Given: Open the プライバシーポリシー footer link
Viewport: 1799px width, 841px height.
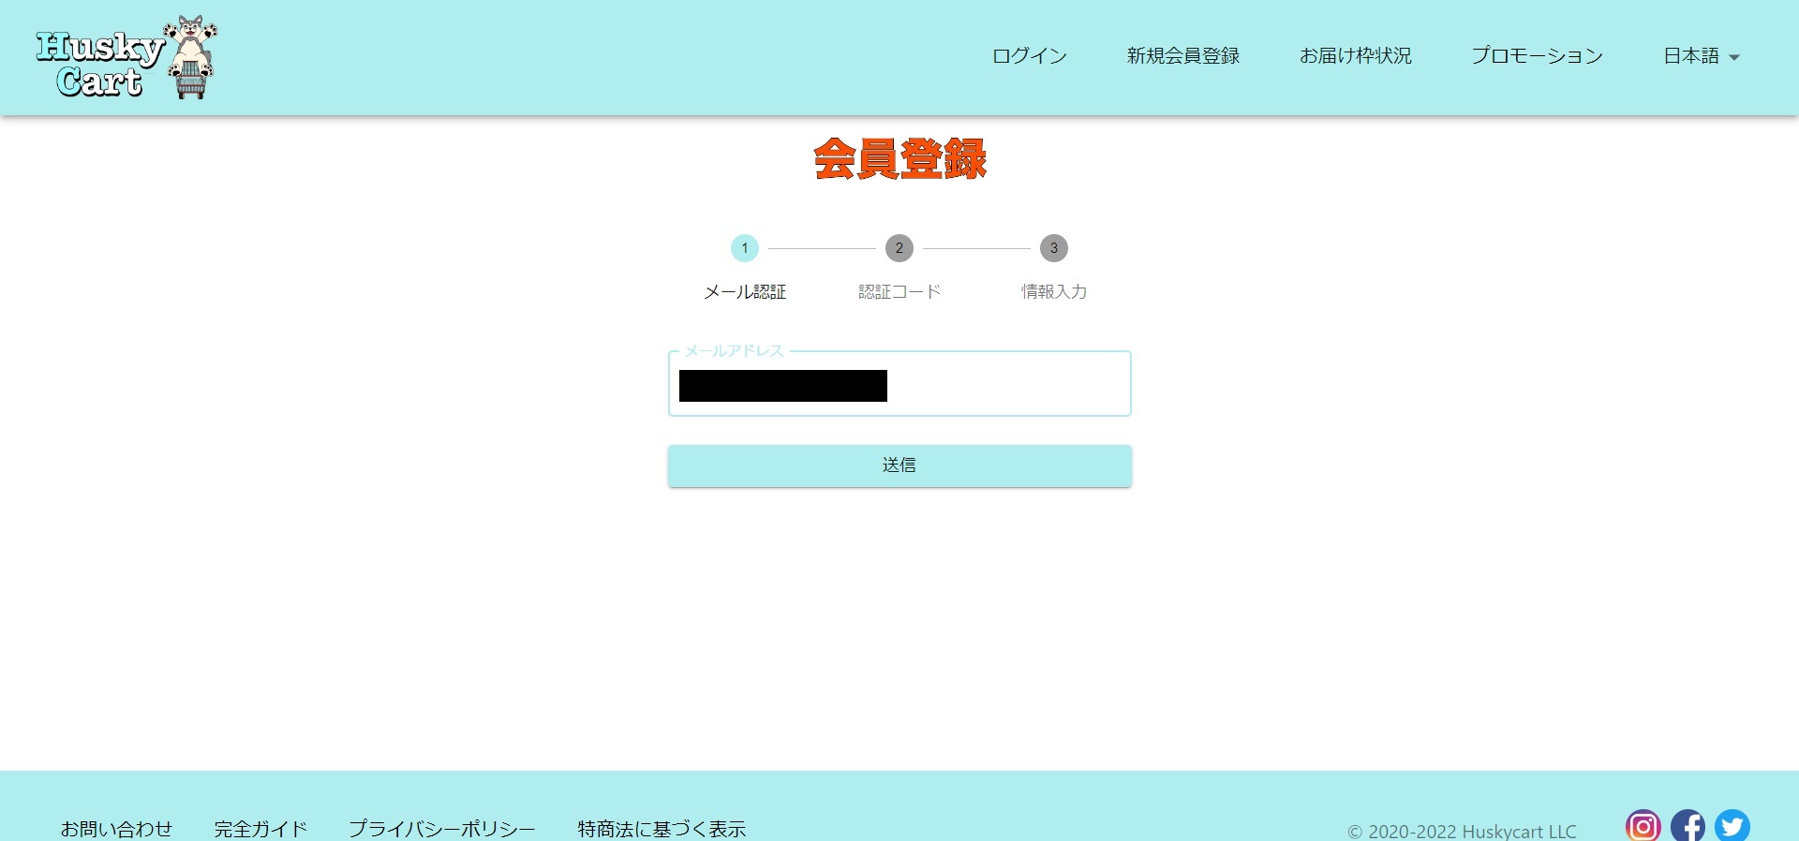Looking at the screenshot, I should [442, 829].
